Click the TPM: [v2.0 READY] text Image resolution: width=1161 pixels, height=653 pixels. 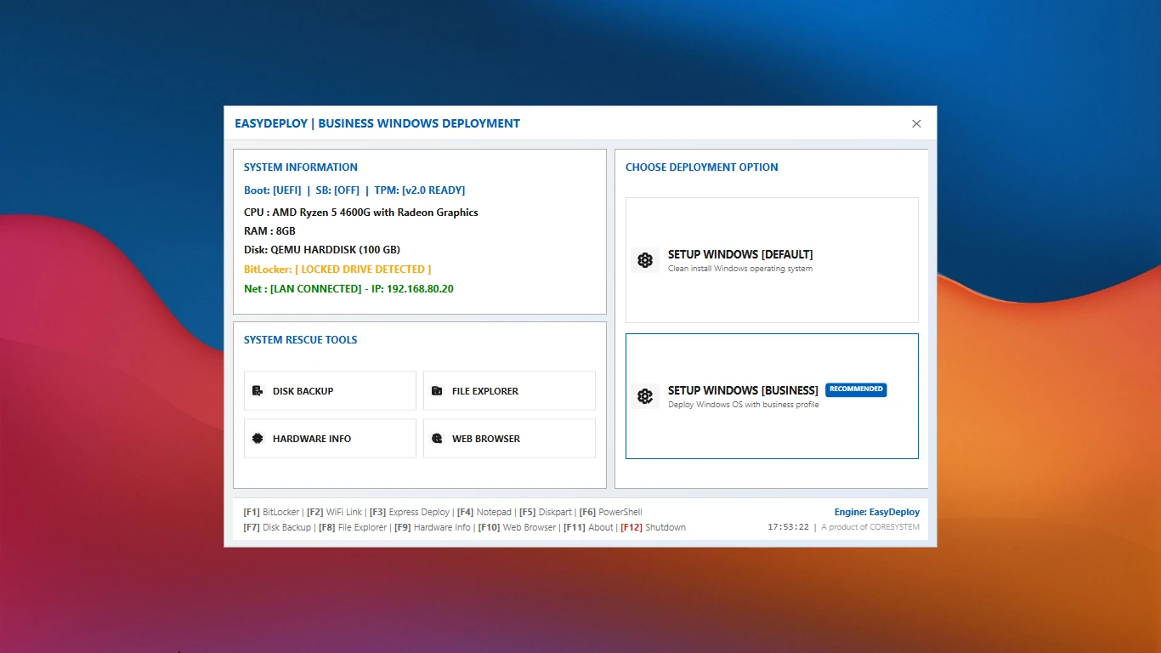[420, 190]
